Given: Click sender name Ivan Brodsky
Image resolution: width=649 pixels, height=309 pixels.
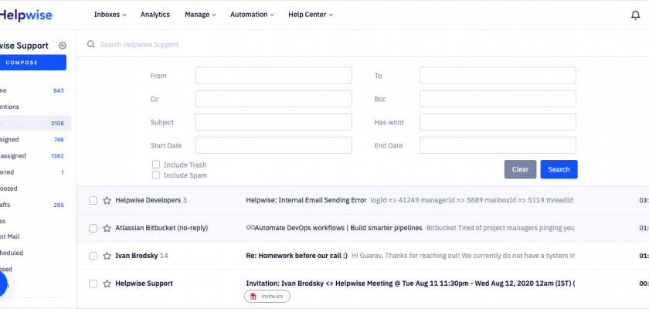Looking at the screenshot, I should (x=136, y=256).
